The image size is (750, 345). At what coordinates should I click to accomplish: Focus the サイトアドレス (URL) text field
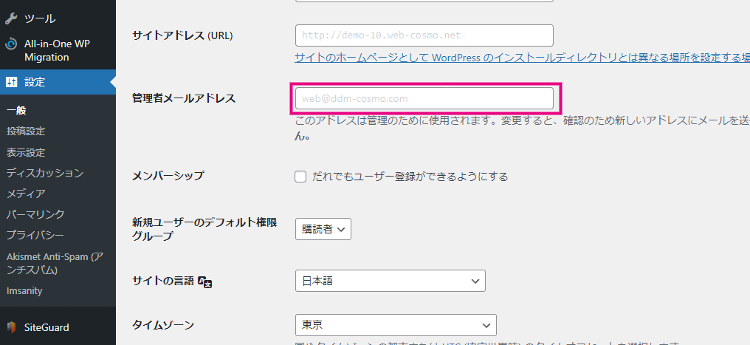(x=424, y=35)
